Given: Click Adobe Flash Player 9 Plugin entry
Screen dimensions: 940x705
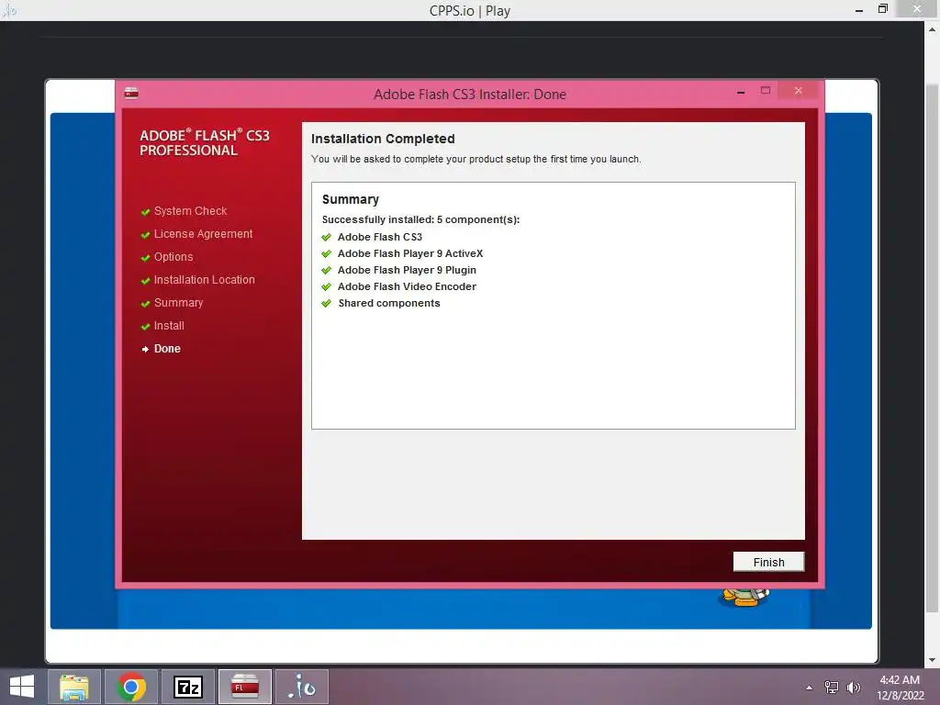Looking at the screenshot, I should (x=407, y=270).
